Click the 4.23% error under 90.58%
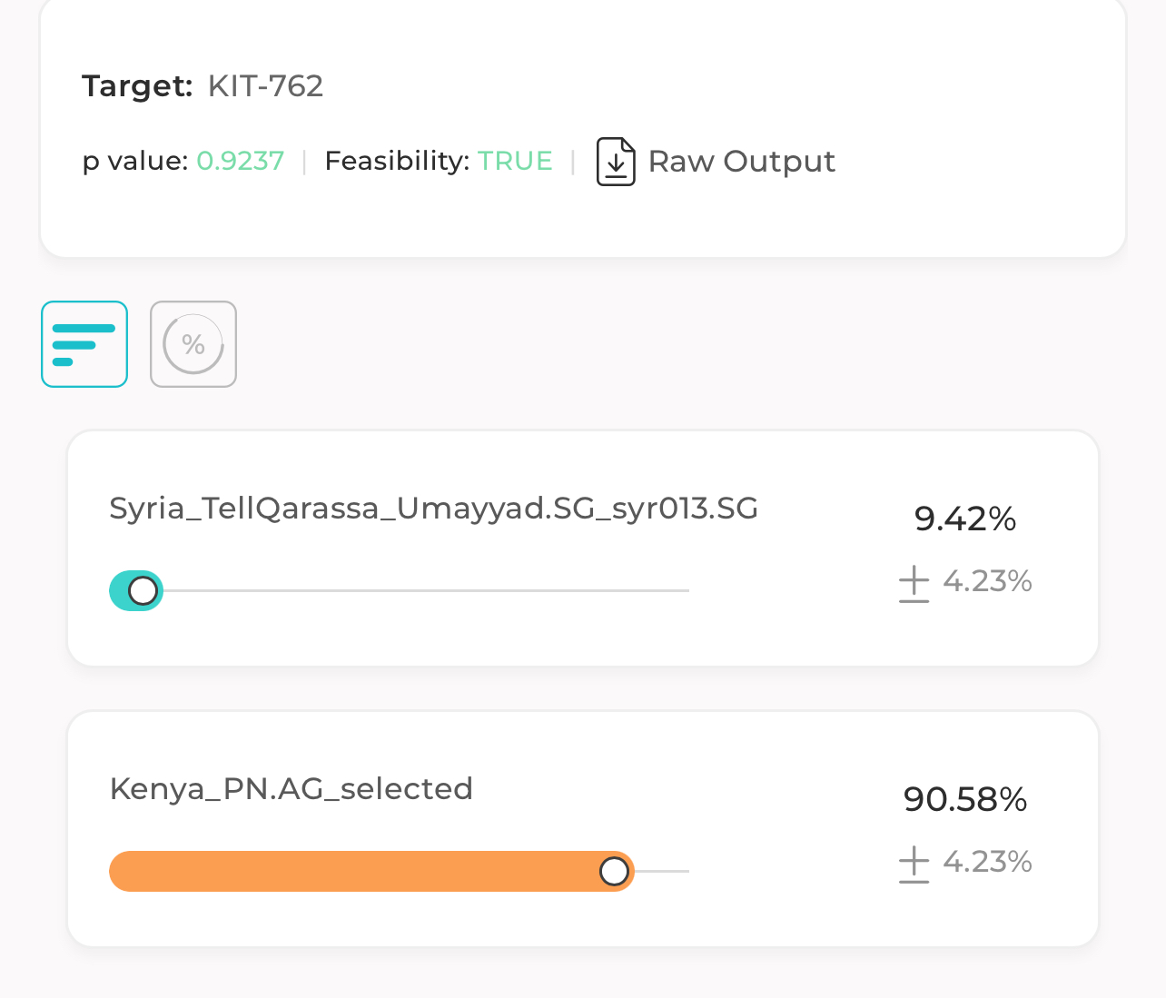This screenshot has height=998, width=1166. tap(987, 862)
